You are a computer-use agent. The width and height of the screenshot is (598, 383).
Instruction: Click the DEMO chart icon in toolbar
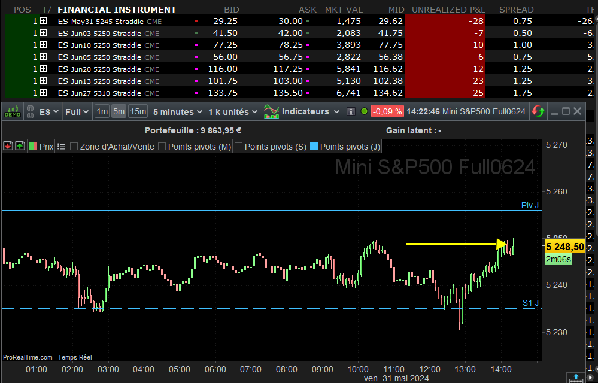click(x=13, y=111)
